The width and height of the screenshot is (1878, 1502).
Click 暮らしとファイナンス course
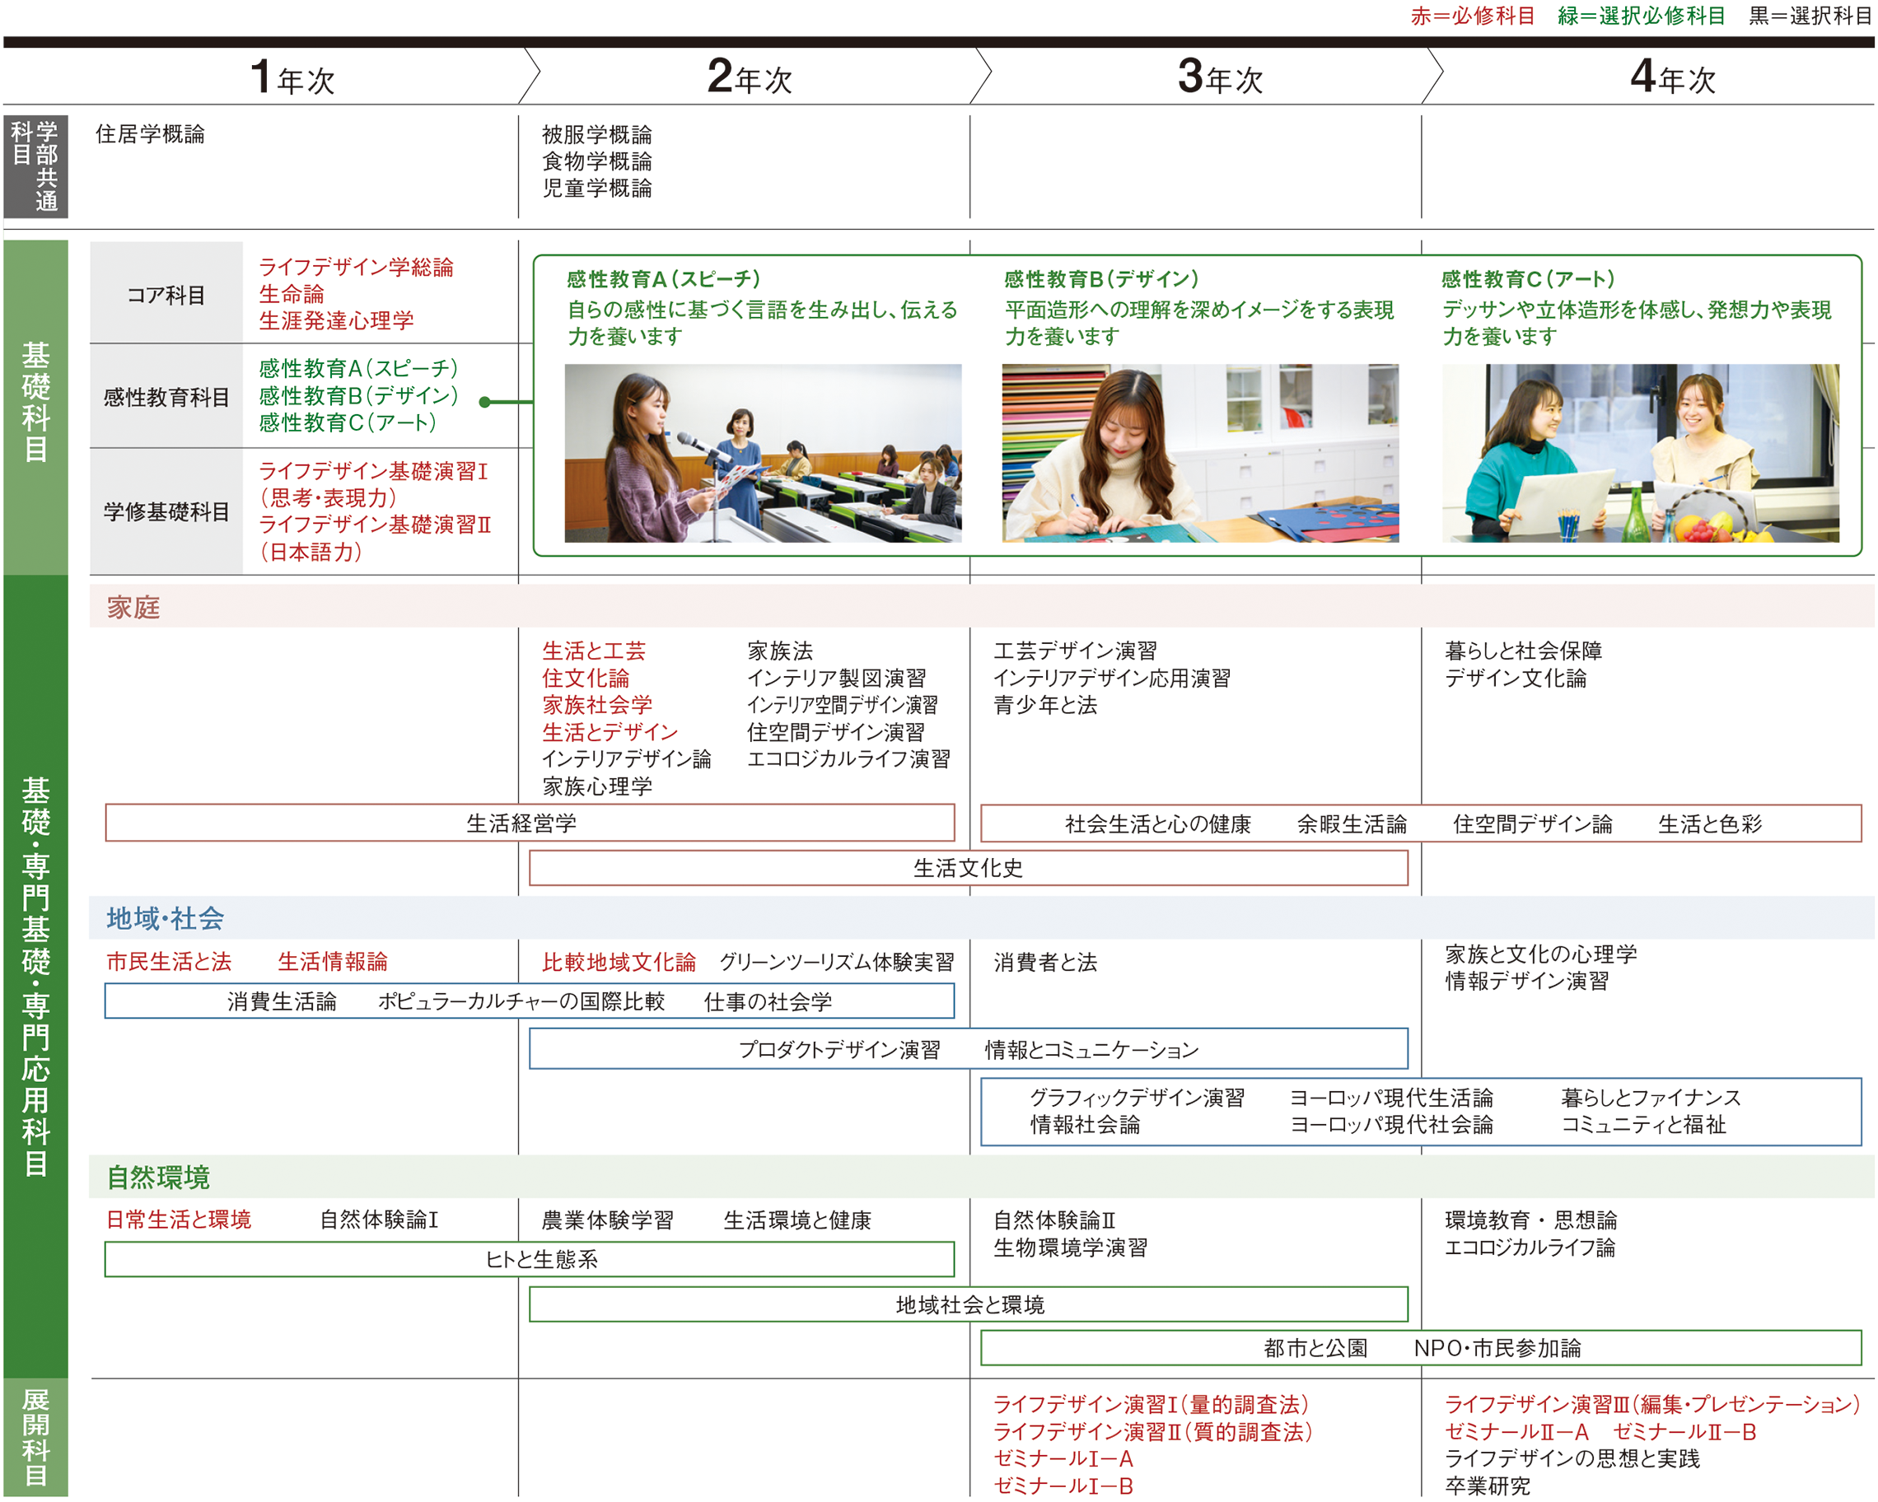point(1651,1097)
